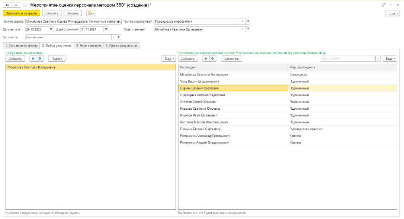The height and width of the screenshot is (219, 404).
Task: Expand the Должность dropdown list
Action: (114, 37)
